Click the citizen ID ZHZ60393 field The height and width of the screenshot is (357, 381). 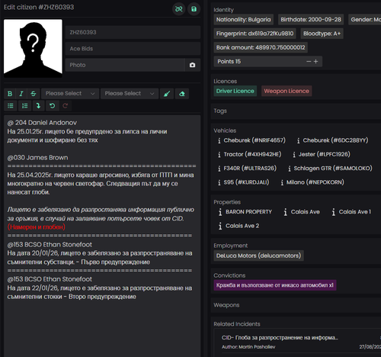pos(133,32)
